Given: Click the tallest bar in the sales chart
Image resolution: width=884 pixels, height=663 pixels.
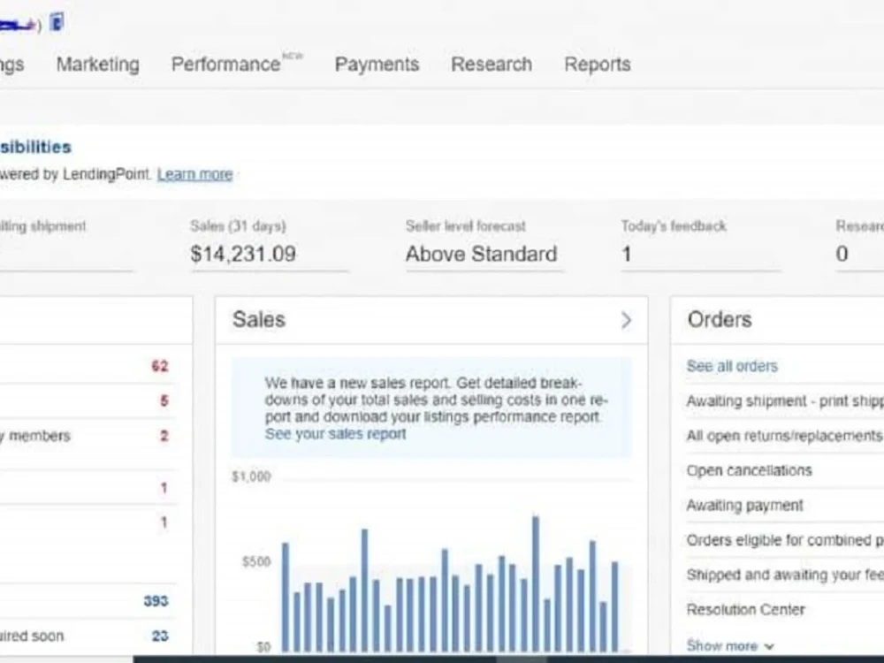Looking at the screenshot, I should [535, 583].
